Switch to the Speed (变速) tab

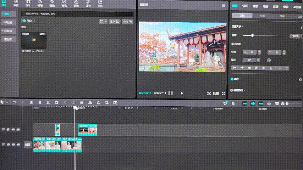pos(255,6)
